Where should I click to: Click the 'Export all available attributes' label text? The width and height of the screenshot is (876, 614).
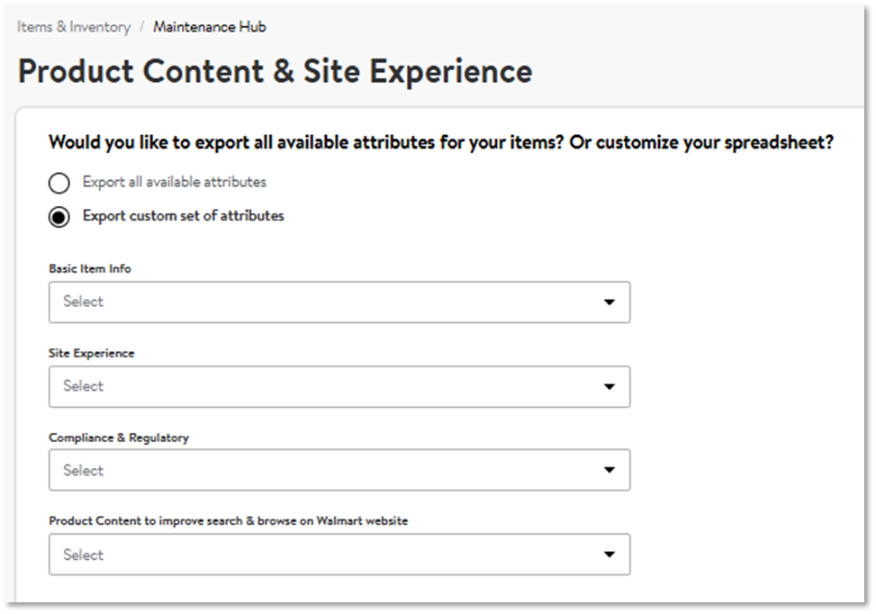[175, 182]
